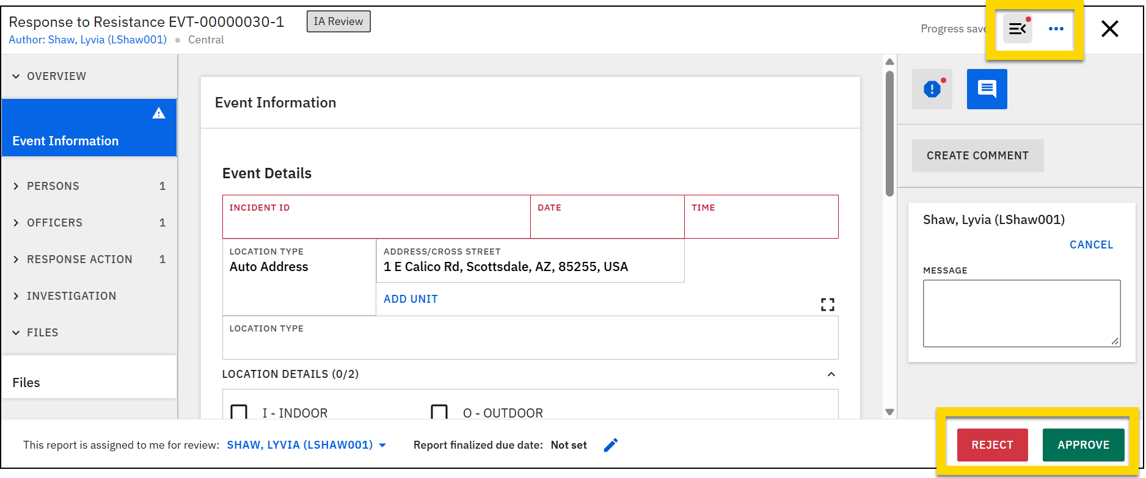This screenshot has width=1146, height=478.
Task: Close the report with the X icon
Action: point(1109,29)
